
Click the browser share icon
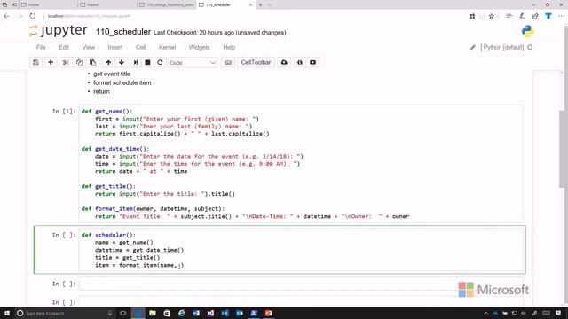pyautogui.click(x=535, y=16)
